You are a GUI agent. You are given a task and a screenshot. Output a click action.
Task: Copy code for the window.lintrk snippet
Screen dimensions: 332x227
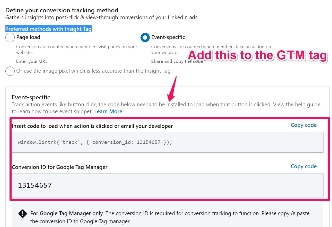point(303,125)
